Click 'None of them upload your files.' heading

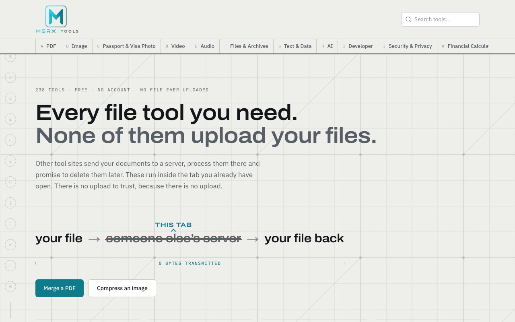click(206, 136)
